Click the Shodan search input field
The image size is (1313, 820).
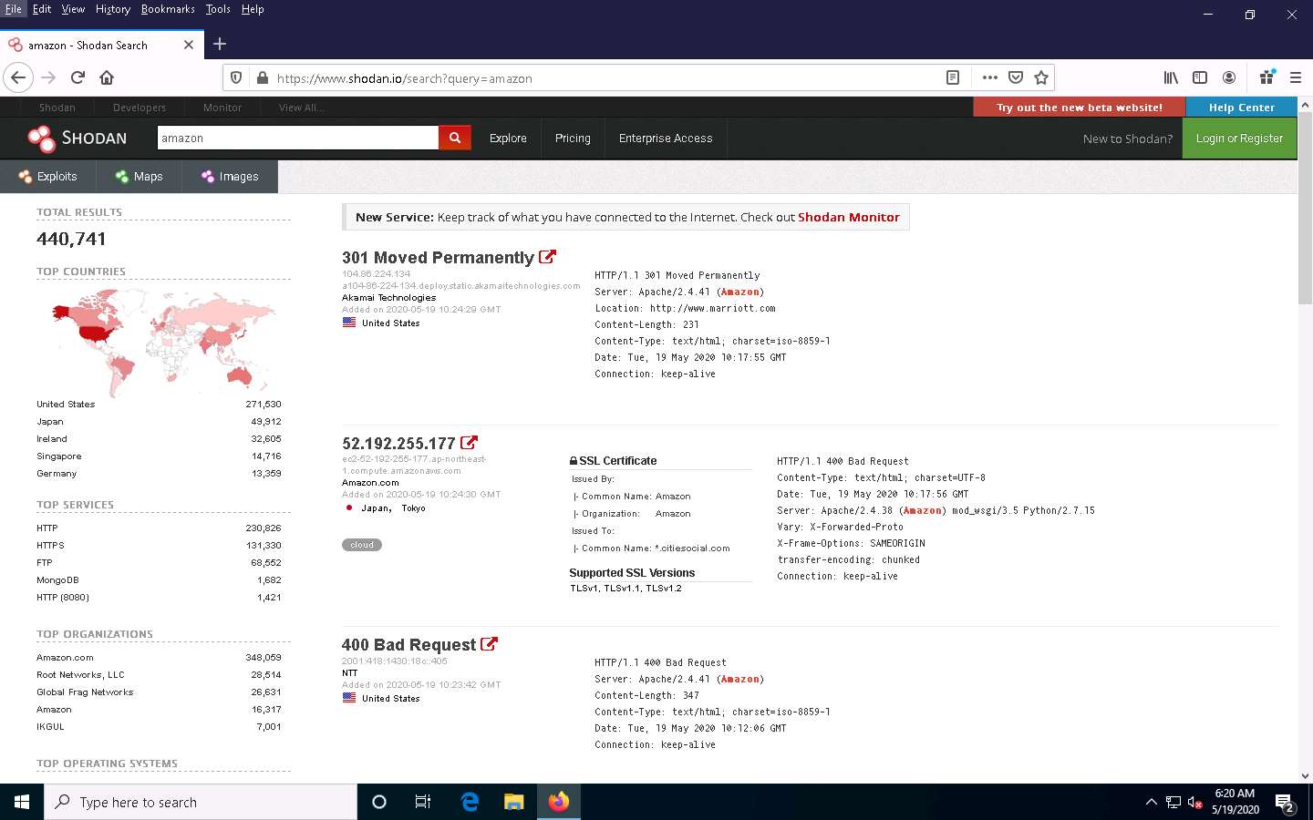[x=298, y=138]
